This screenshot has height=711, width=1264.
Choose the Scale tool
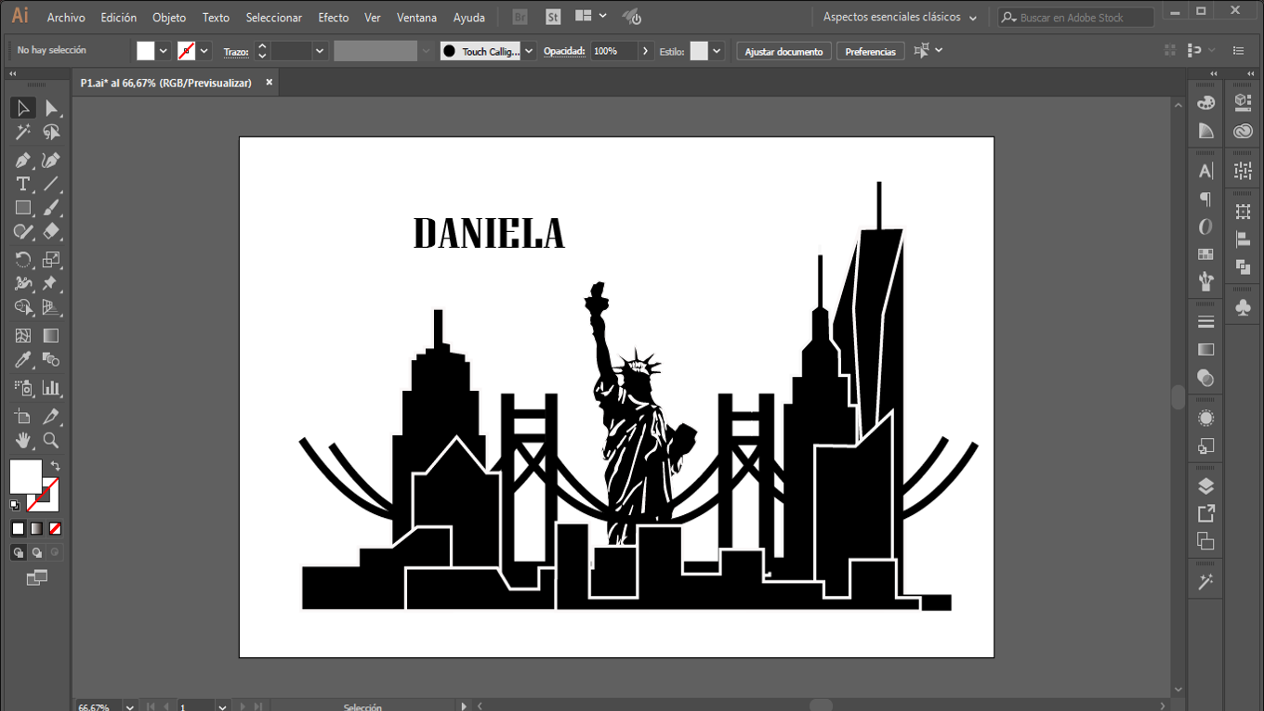click(x=51, y=260)
